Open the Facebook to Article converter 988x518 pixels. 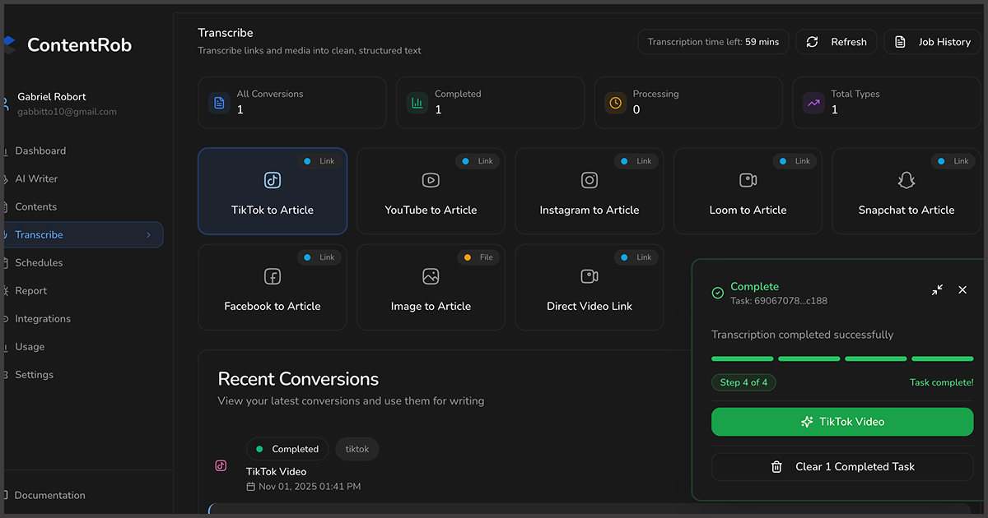272,287
